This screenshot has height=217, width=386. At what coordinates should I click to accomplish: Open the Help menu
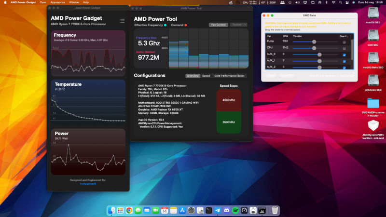86,2
